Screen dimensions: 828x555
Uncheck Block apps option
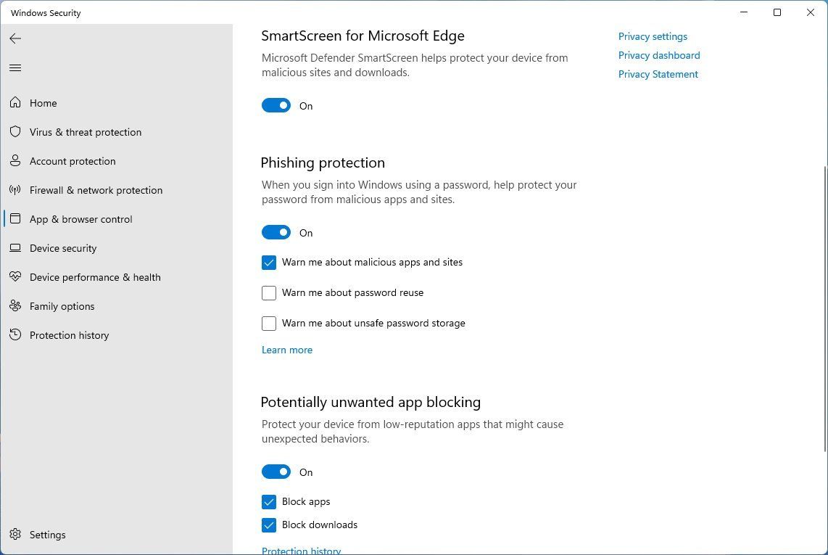coord(269,501)
